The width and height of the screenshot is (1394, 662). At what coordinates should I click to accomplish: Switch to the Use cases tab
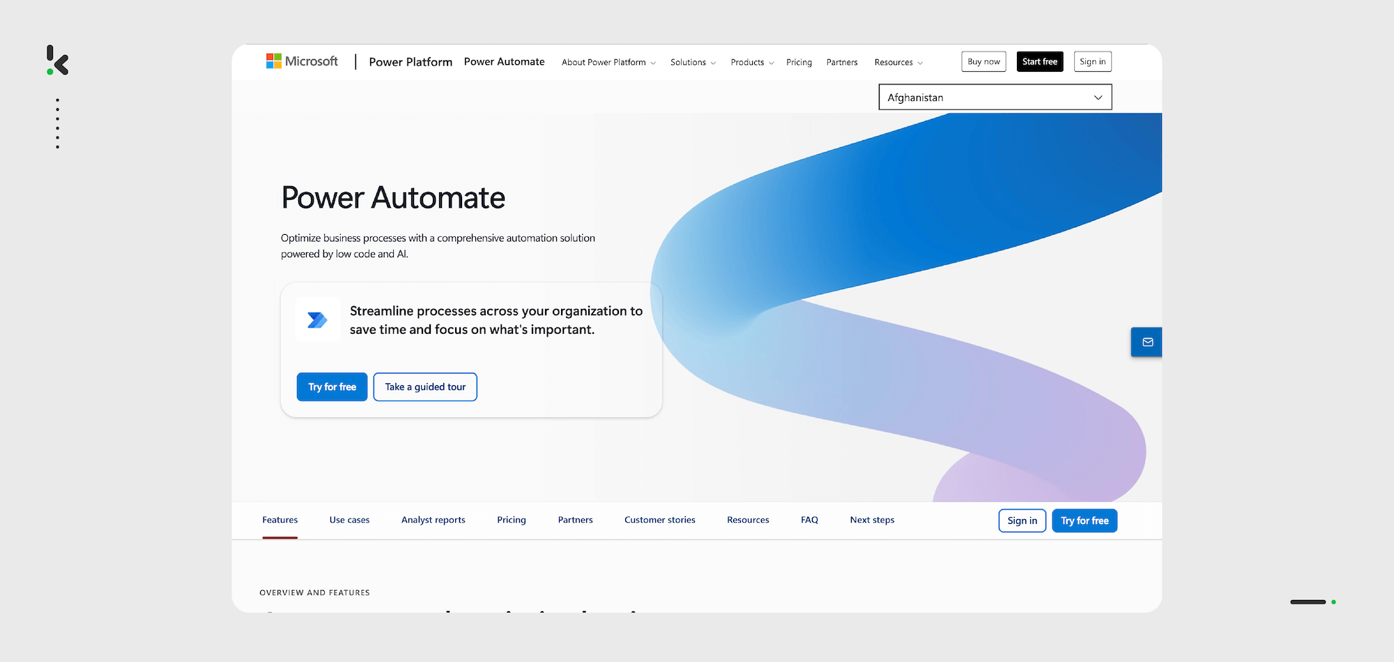[349, 520]
